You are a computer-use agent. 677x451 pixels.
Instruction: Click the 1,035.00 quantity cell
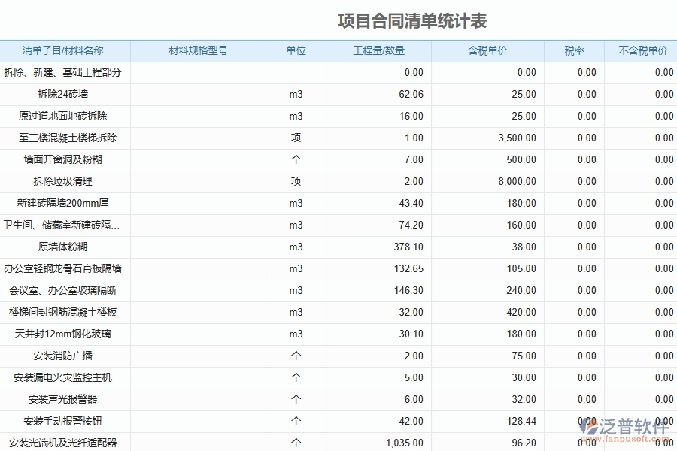coord(406,443)
